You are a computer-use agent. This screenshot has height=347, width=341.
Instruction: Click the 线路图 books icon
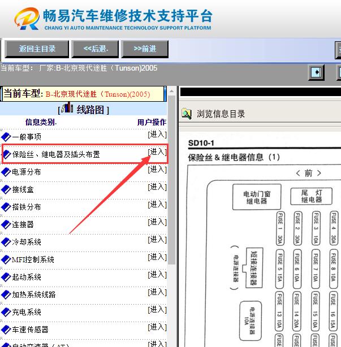point(67,107)
